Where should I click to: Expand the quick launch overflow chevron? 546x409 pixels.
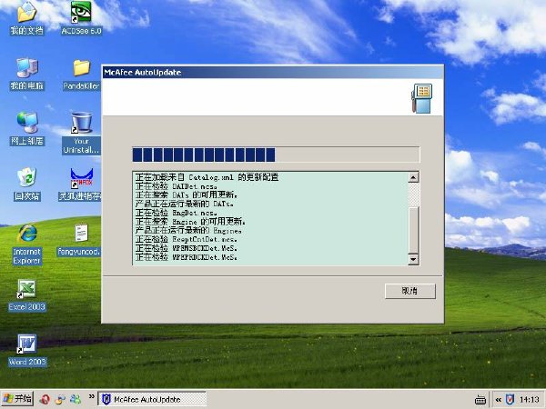tap(91, 396)
